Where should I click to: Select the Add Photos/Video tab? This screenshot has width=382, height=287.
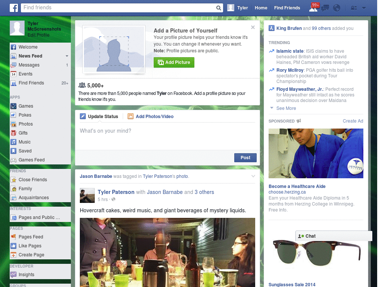tap(151, 117)
